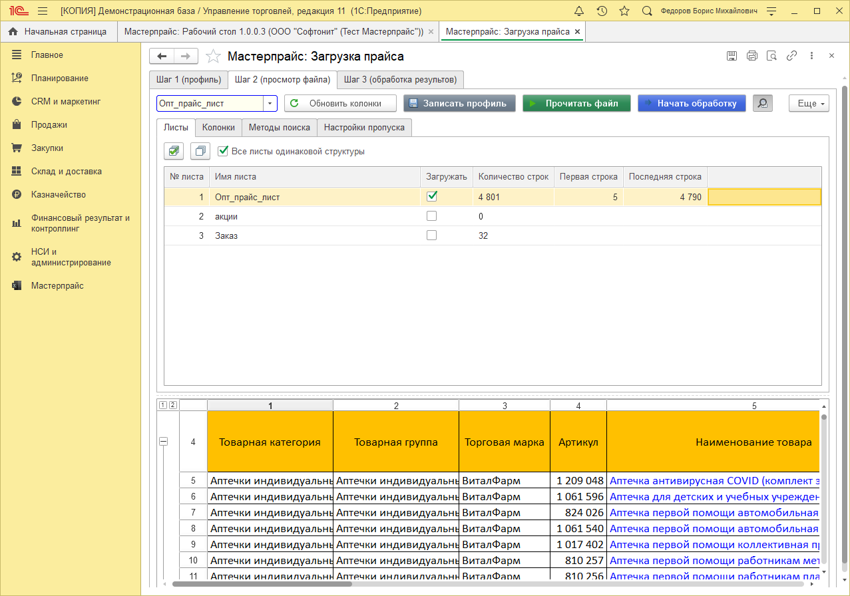
Task: Click the print icon in form header
Action: coord(751,56)
